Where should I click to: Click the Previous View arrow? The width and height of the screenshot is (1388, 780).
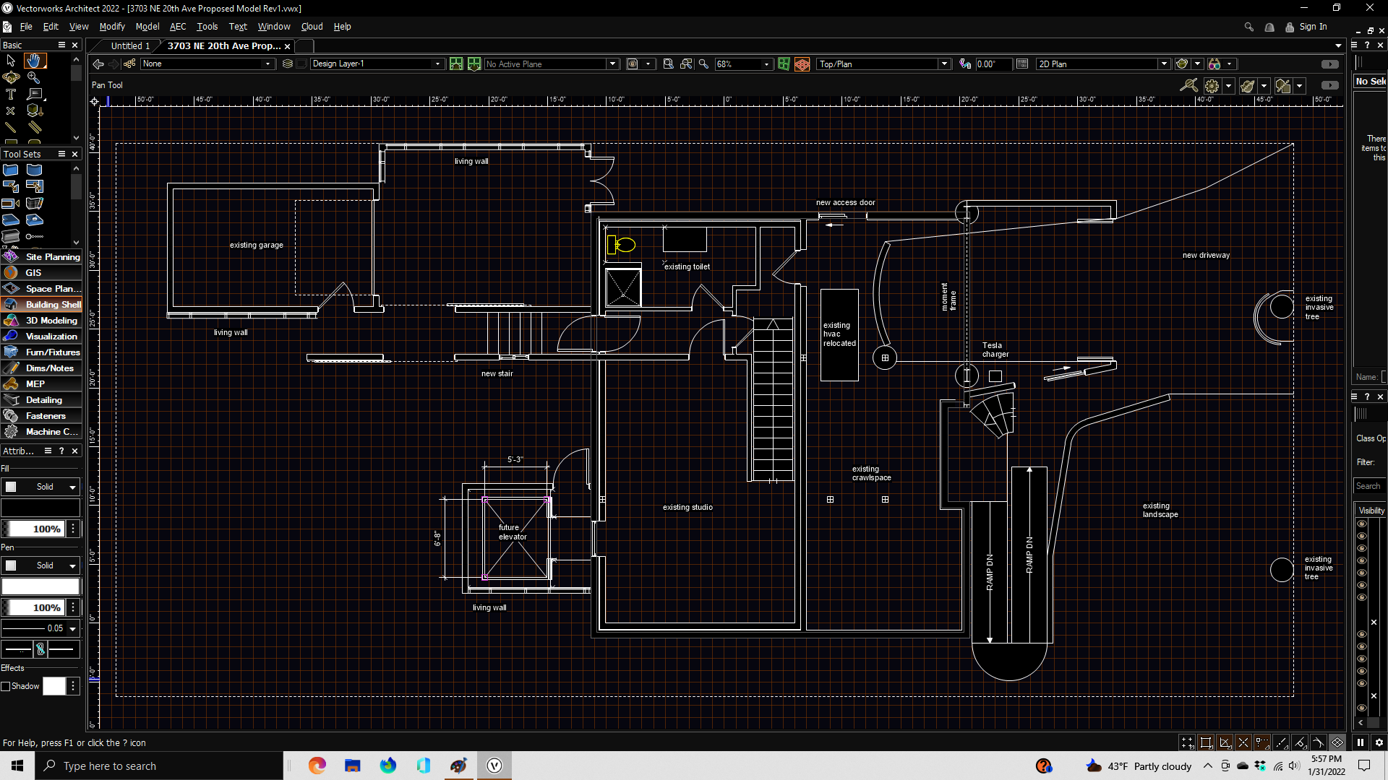click(98, 64)
